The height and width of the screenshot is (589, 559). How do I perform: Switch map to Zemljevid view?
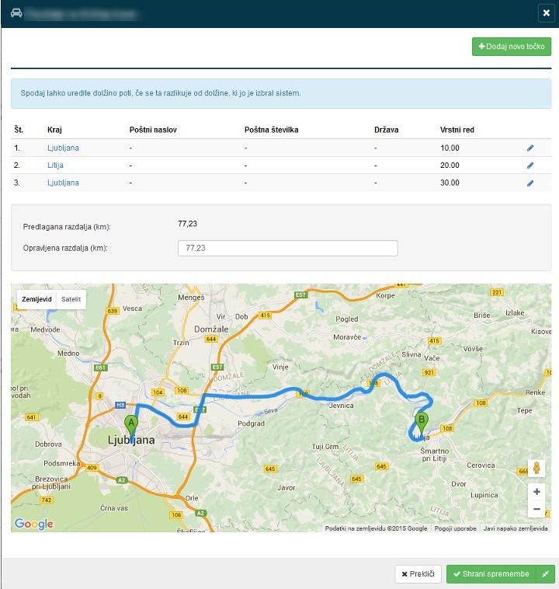point(36,299)
